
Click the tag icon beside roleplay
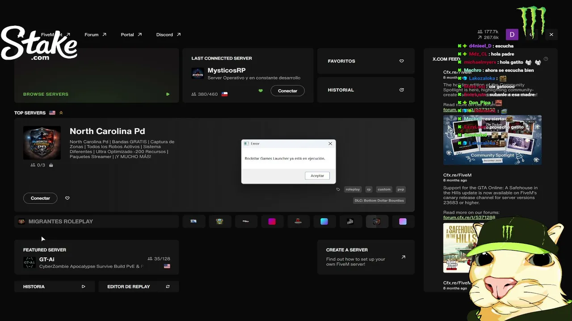338,189
